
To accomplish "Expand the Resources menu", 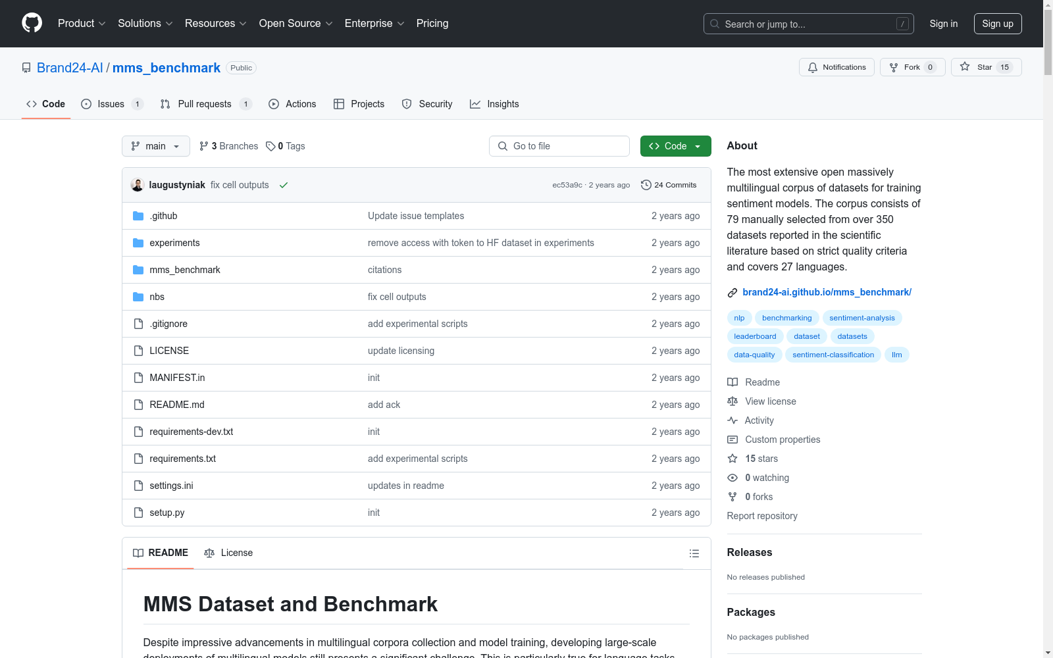I will point(216,24).
